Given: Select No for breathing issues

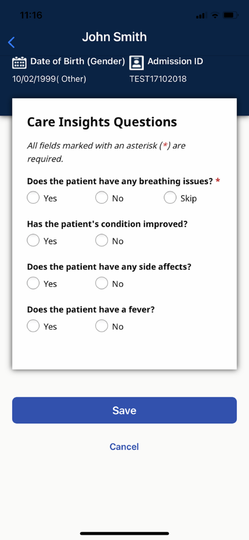Looking at the screenshot, I should click(102, 197).
